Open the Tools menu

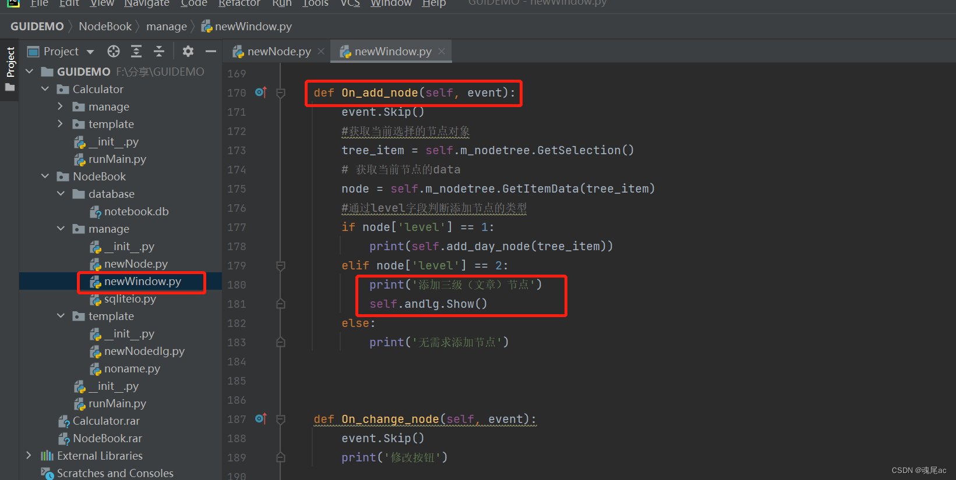coord(315,3)
